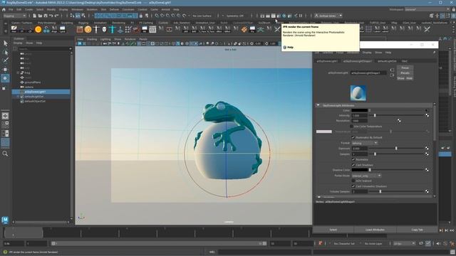Open the frame rate fps dropdown

pos(404,243)
